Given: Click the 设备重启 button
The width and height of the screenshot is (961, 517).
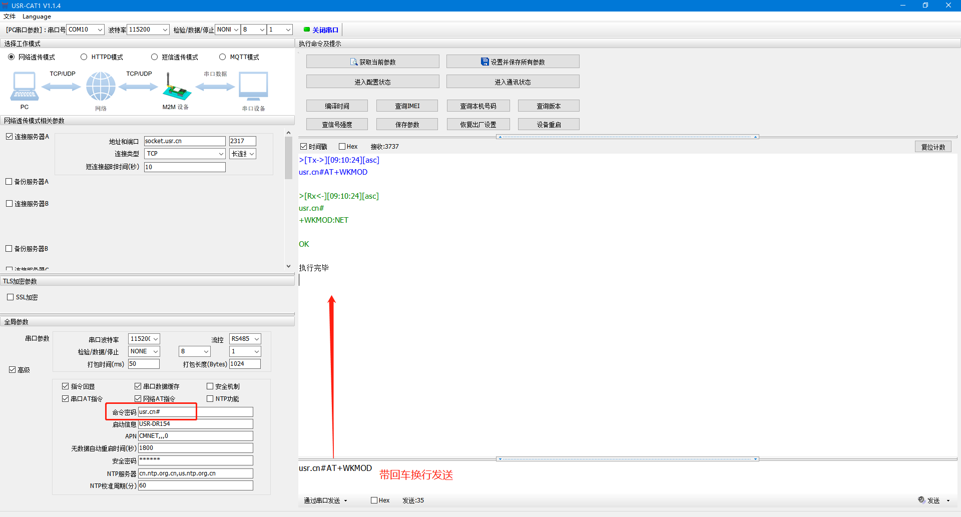Looking at the screenshot, I should click(549, 125).
